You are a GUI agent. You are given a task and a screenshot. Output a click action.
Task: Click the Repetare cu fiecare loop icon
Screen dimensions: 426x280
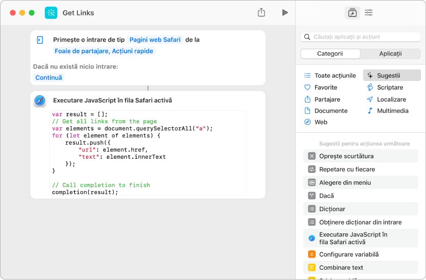[312, 169]
